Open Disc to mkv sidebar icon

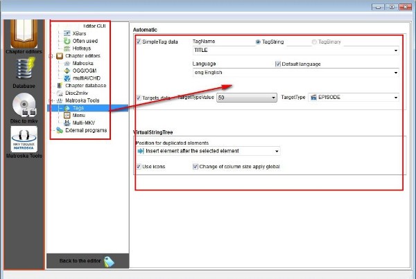coord(24,105)
